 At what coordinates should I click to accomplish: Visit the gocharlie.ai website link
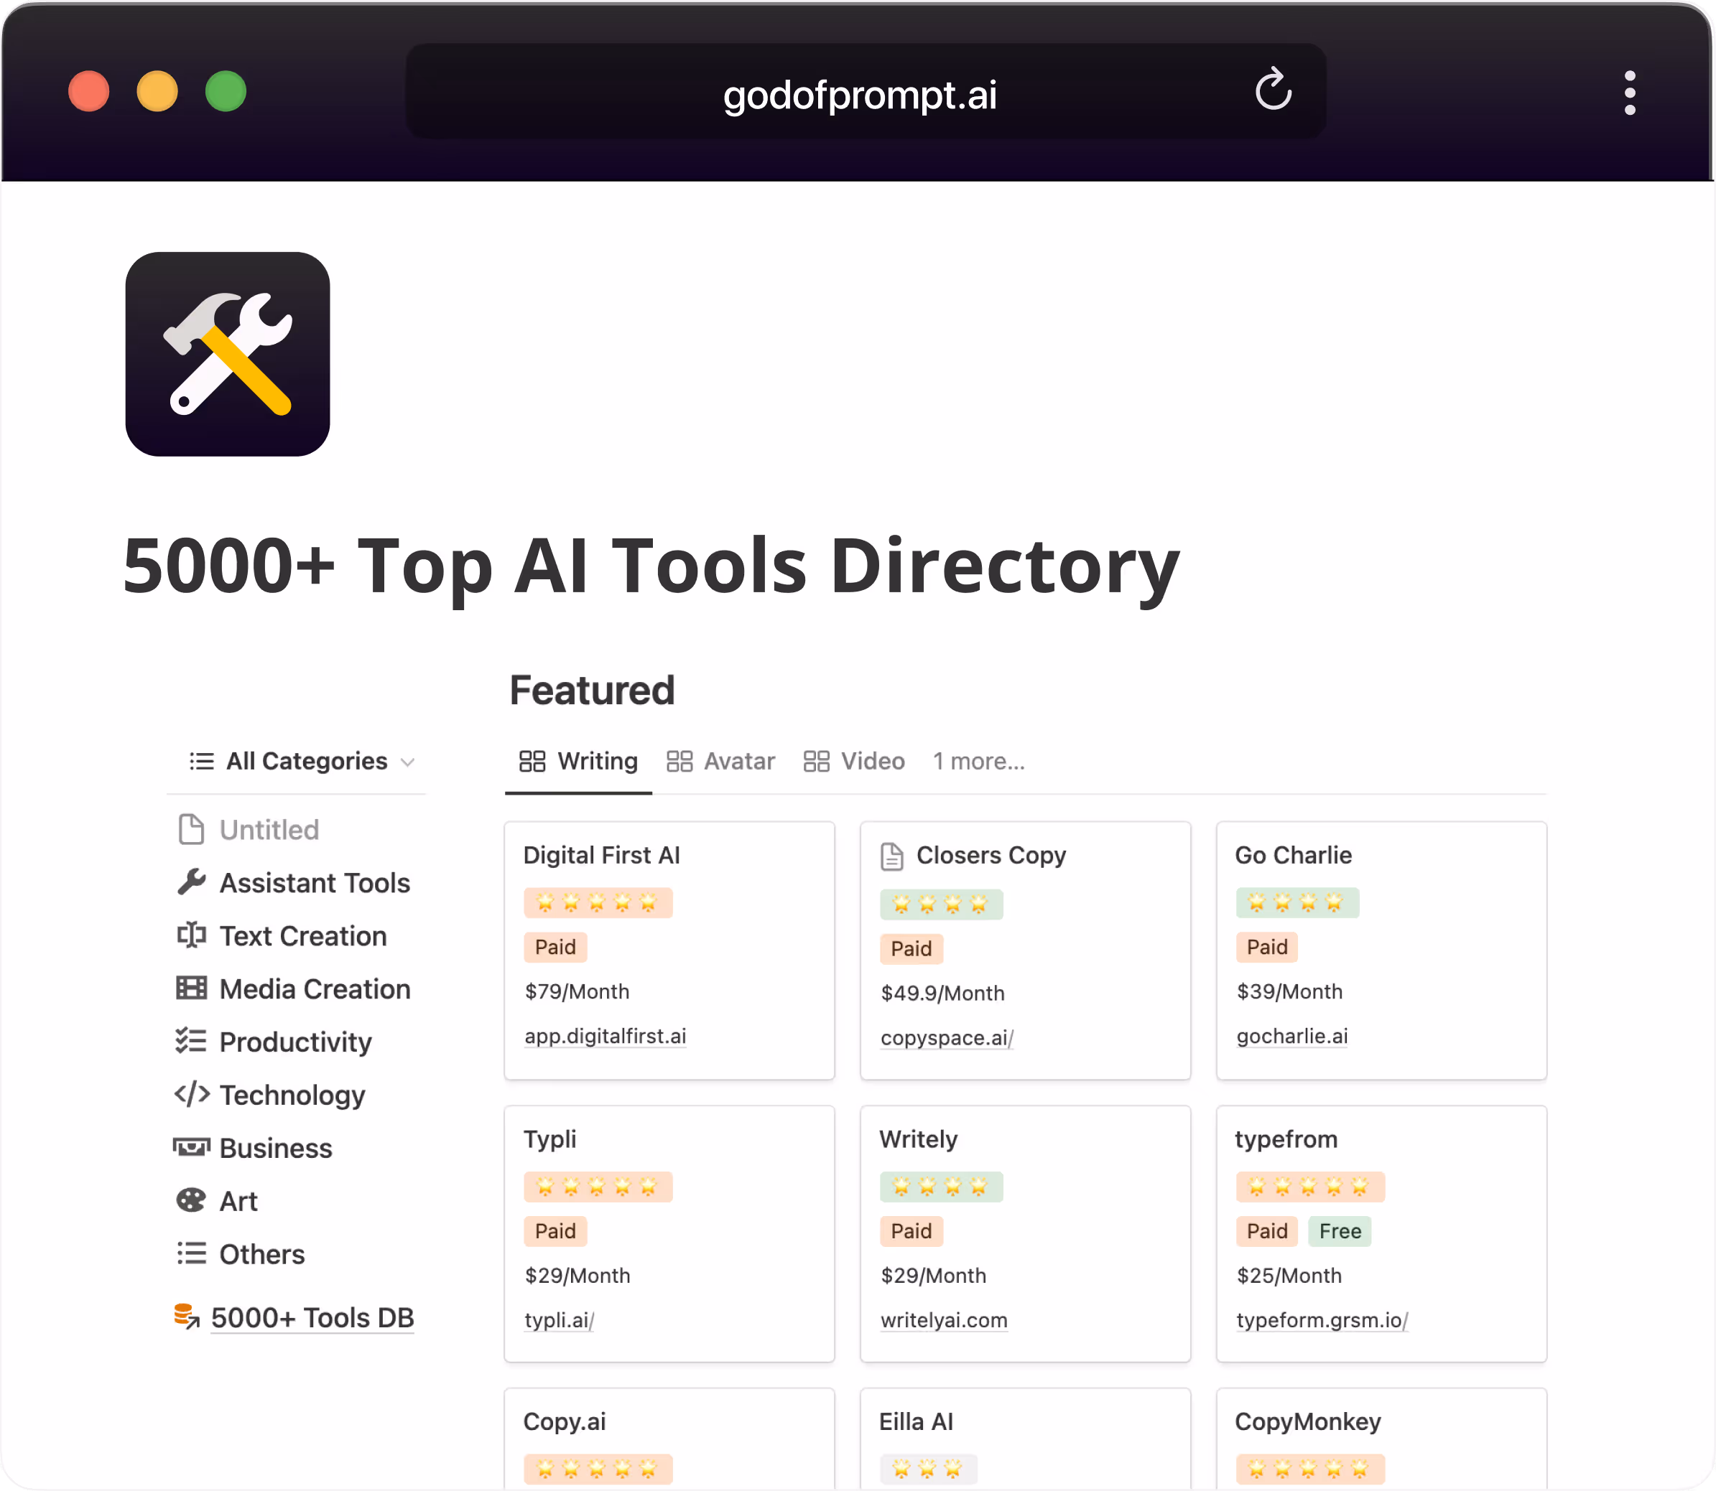tap(1291, 1036)
